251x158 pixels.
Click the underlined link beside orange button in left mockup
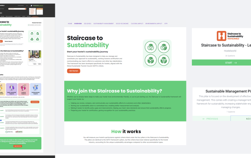coord(9,42)
